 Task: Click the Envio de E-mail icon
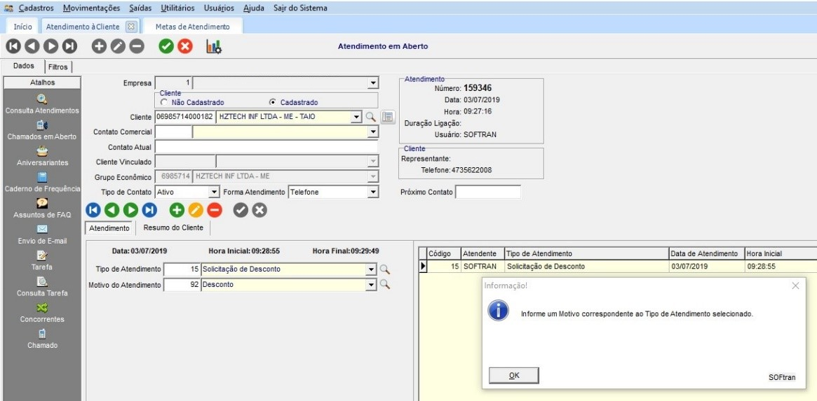42,229
